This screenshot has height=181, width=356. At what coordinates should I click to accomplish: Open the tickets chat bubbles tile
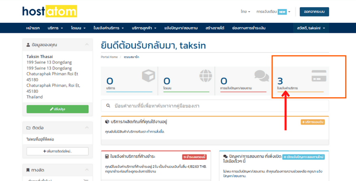(243, 81)
